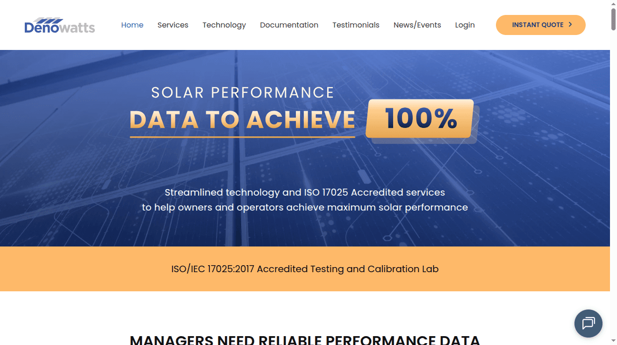The width and height of the screenshot is (617, 345).
Task: Go to the Home menu item
Action: [132, 25]
